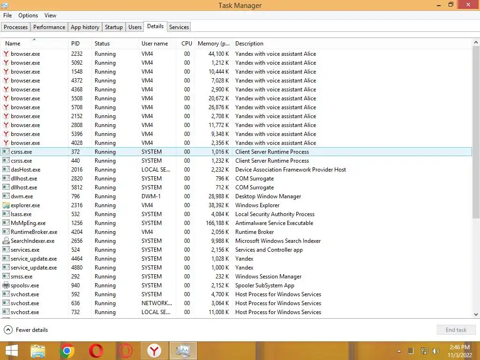Click the spoolsv.exe printer icon
Screen dimensions: 480x360
click(x=6, y=285)
